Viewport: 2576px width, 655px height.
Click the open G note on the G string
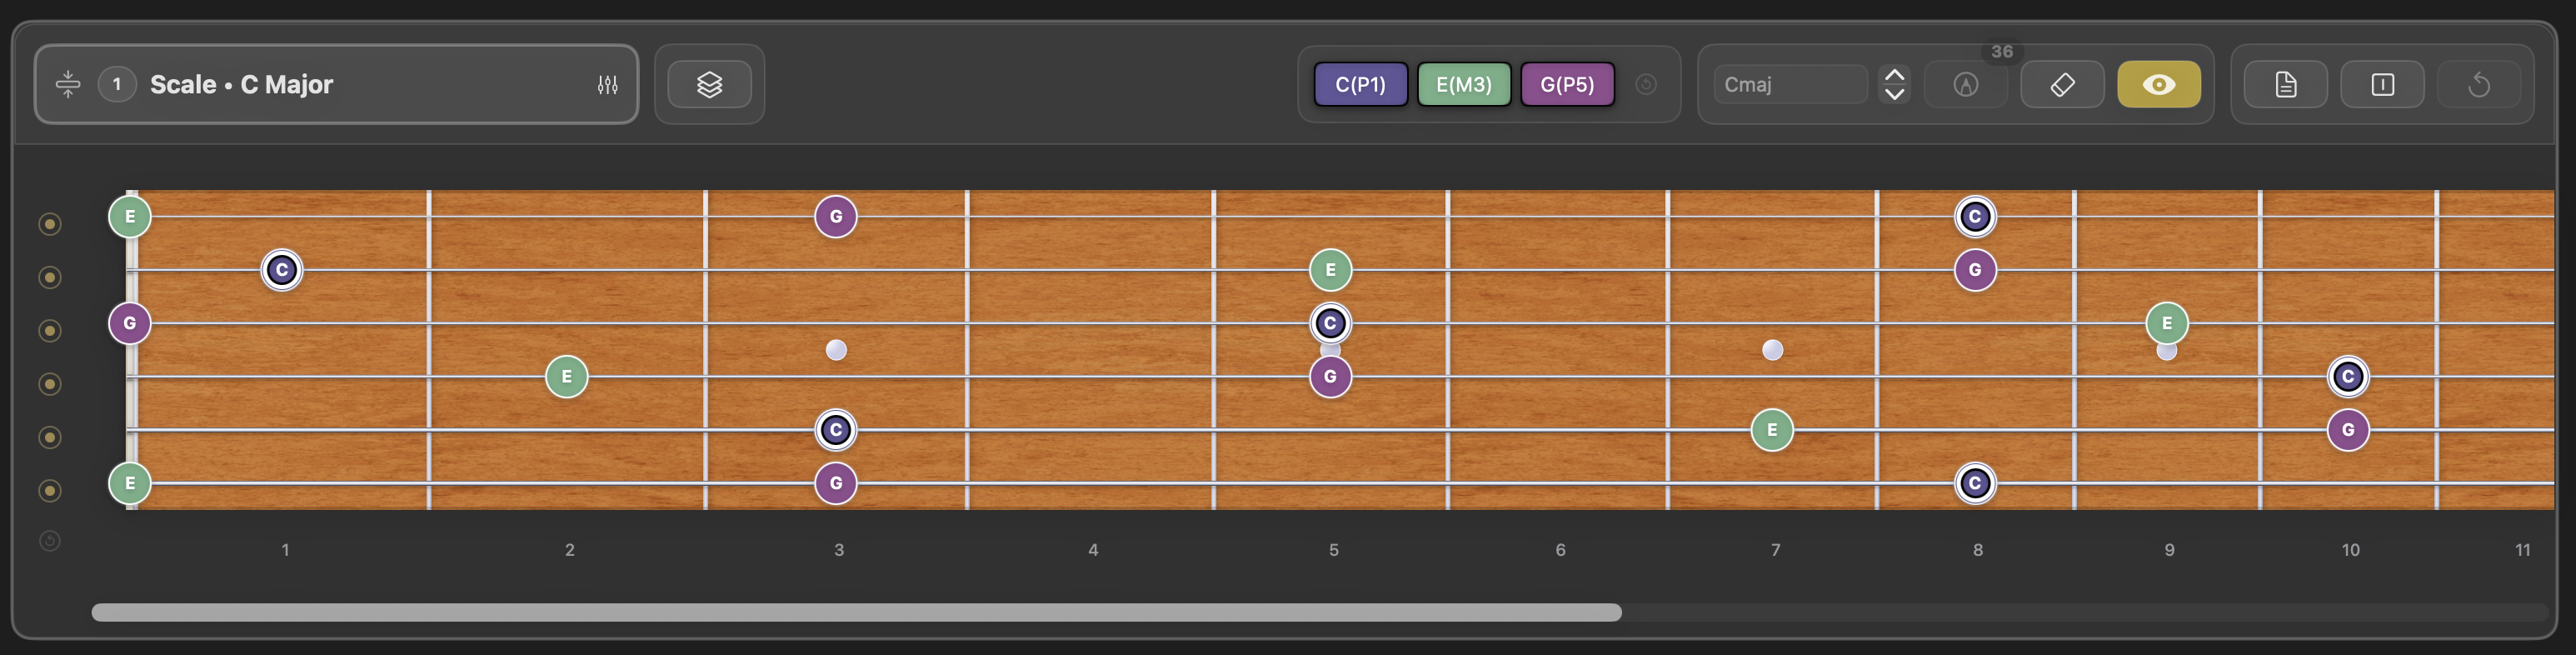[130, 323]
